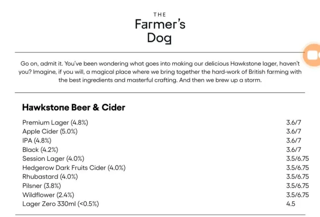The height and width of the screenshot is (217, 320).
Task: Click the Session Lager 3.5/6.75 price
Action: tap(297, 159)
